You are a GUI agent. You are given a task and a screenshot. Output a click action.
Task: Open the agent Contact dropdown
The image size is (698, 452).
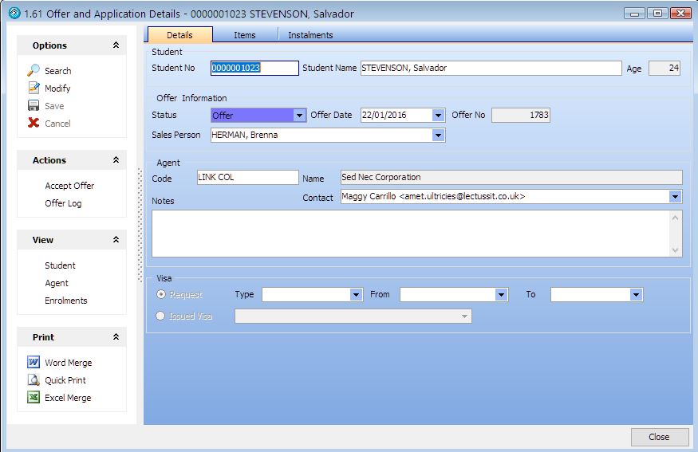pos(675,196)
